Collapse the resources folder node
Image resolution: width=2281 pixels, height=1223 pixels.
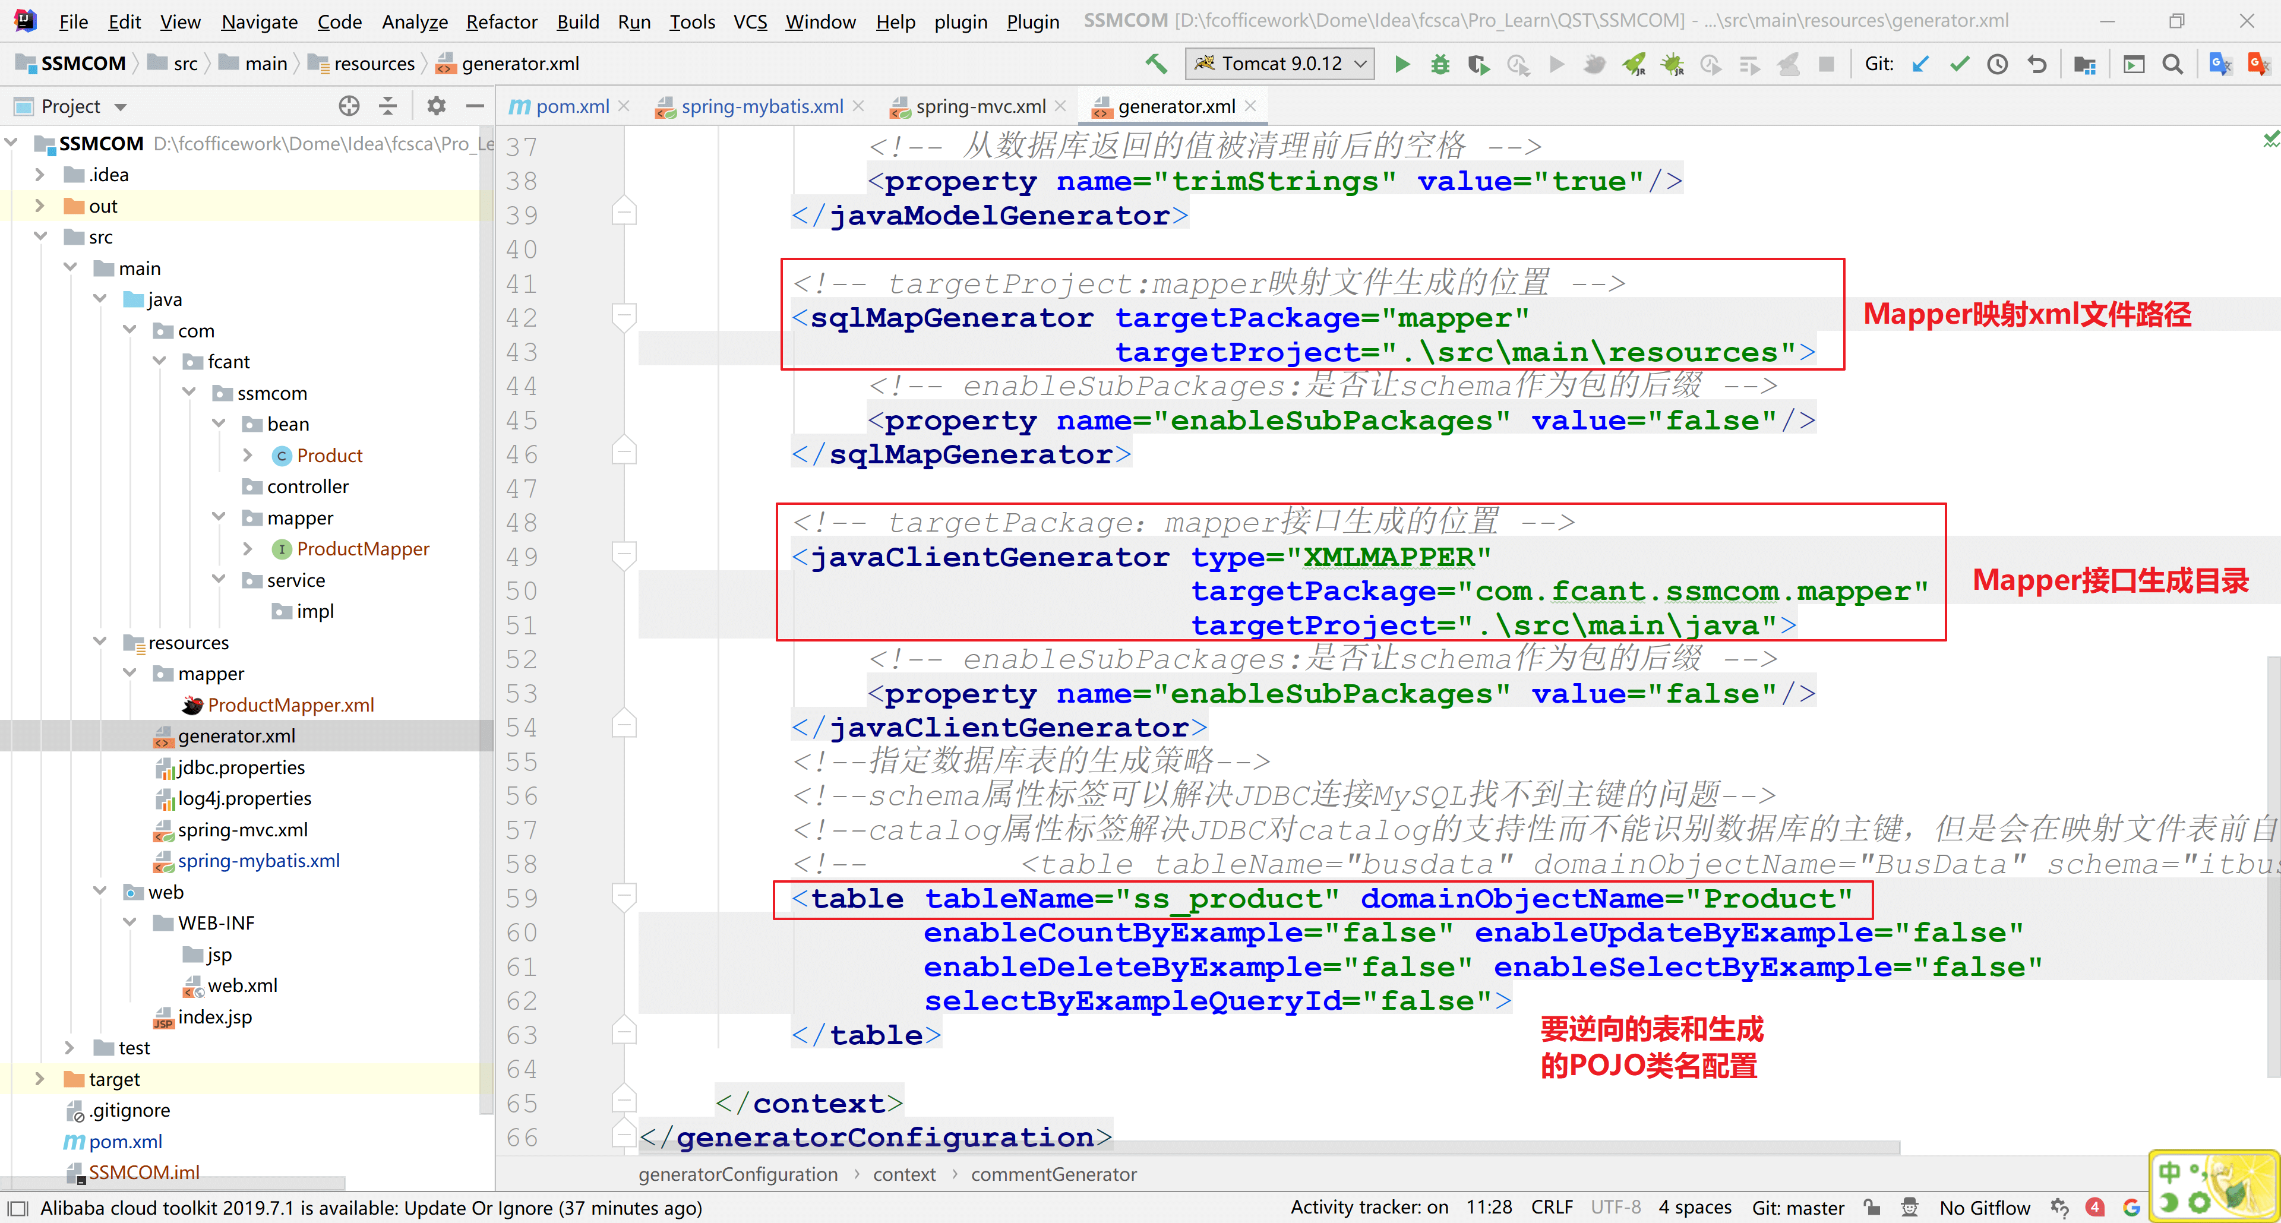pos(99,642)
